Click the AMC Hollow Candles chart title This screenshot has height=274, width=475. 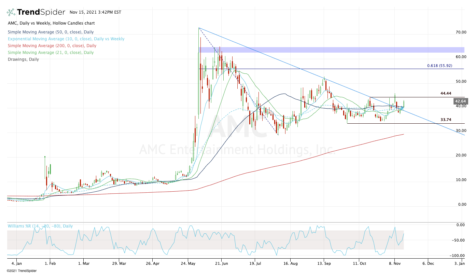click(x=51, y=23)
